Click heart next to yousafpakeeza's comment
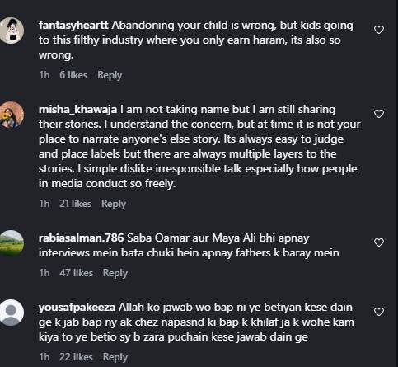The height and width of the screenshot is (367, 398). point(379,312)
